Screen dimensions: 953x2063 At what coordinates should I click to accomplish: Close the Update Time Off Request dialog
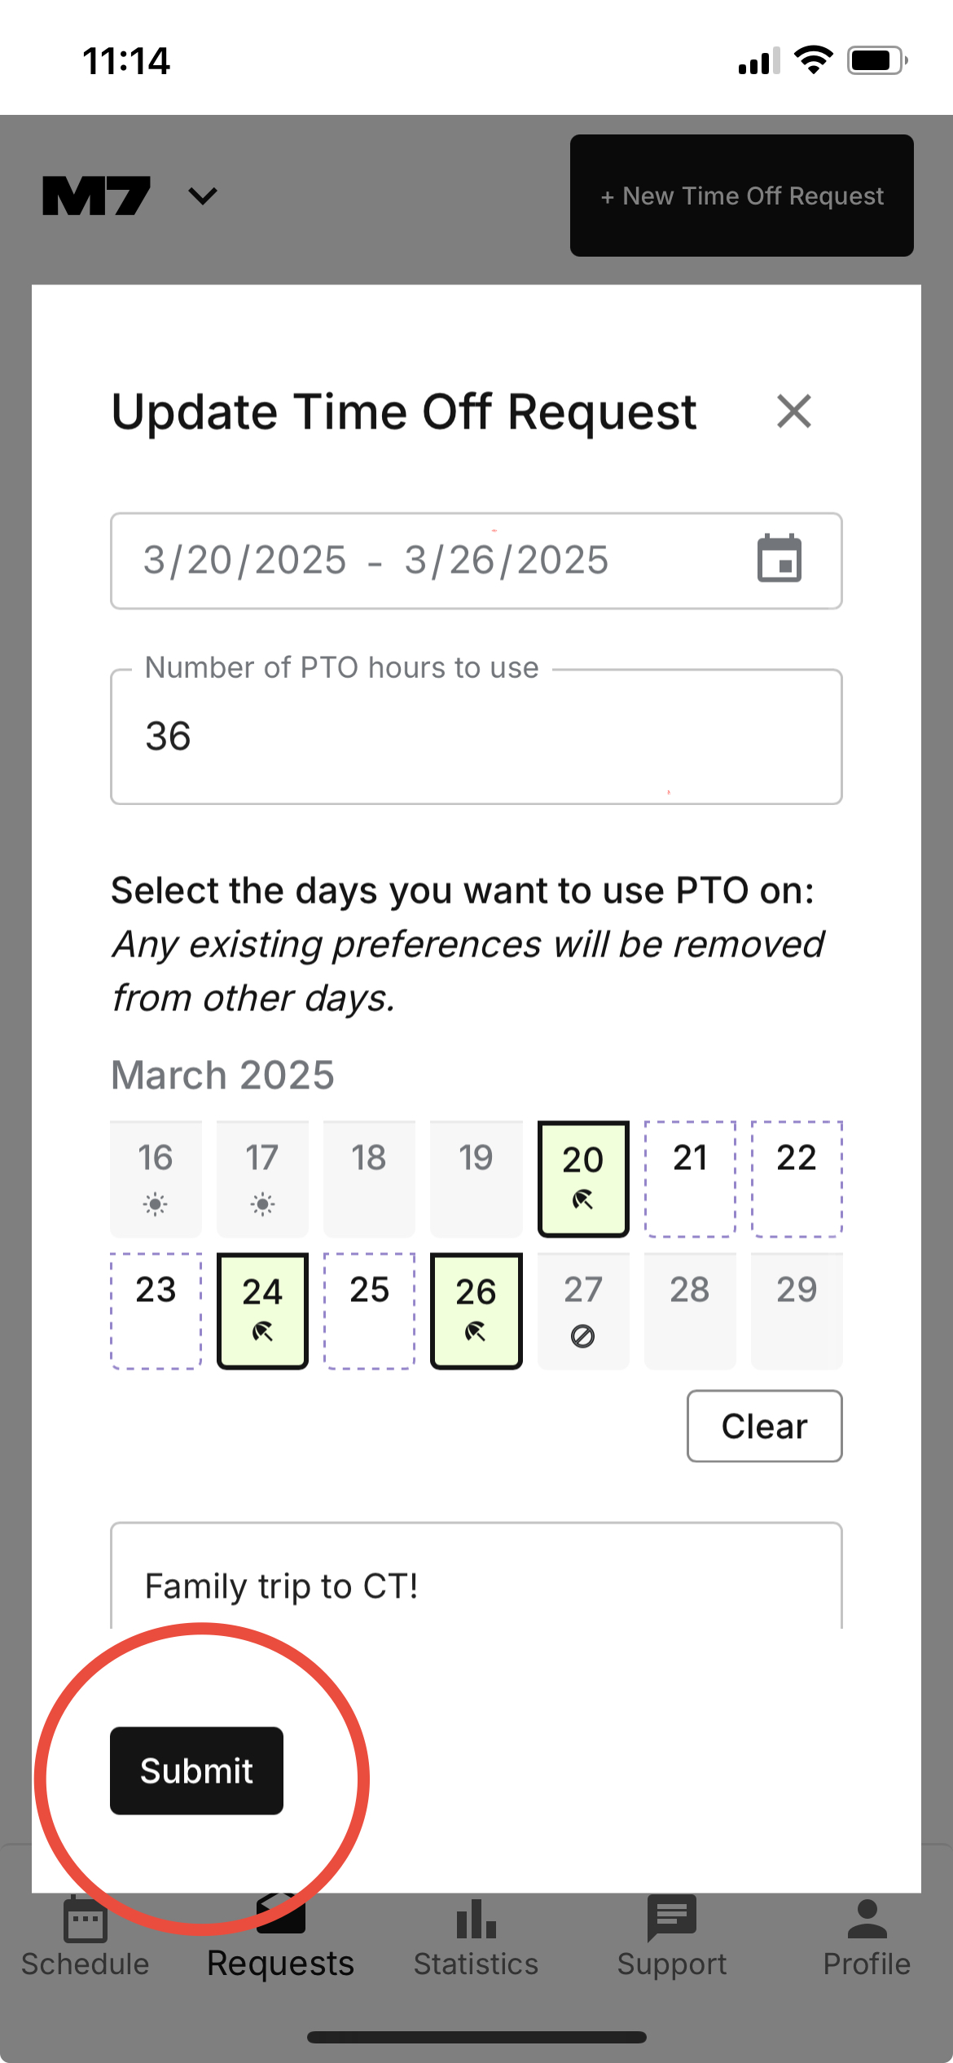pyautogui.click(x=793, y=411)
